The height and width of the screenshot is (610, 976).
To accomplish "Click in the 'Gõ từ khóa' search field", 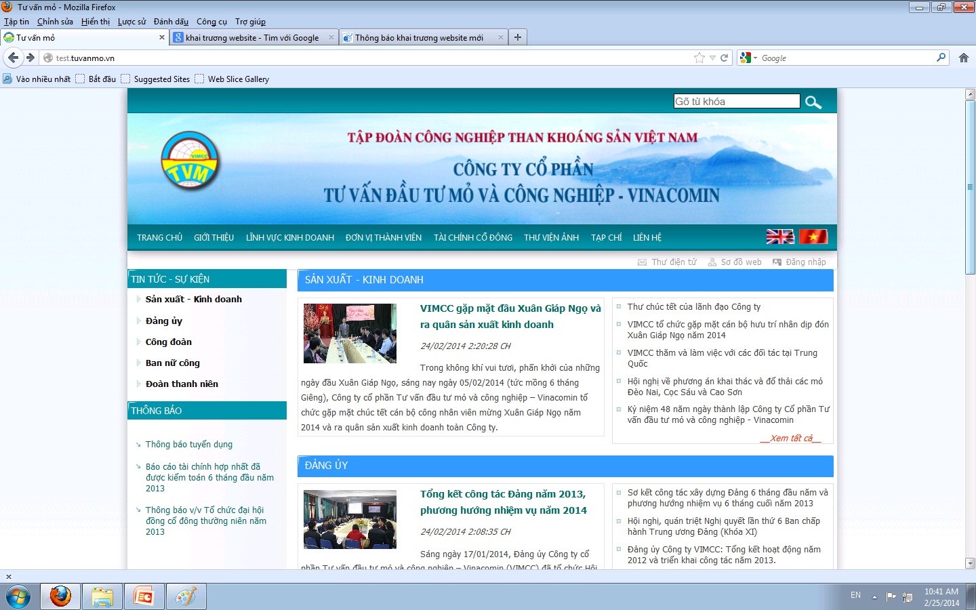I will [737, 101].
